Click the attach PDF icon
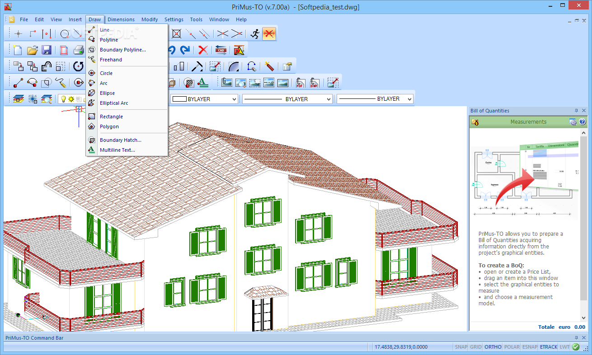Screen dimensions: 592x355 click(x=301, y=83)
